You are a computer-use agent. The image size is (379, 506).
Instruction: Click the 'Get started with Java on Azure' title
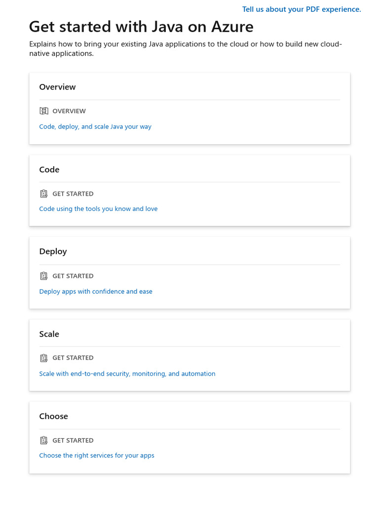[141, 26]
